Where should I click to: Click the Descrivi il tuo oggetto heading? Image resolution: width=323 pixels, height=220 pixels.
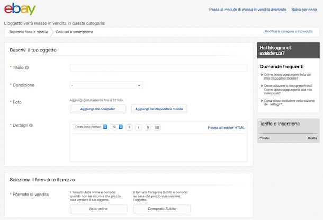(33, 50)
